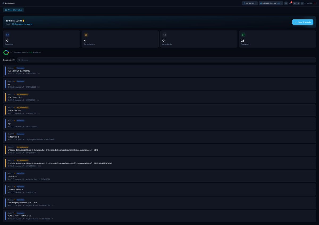Open the Self-Service mode dropdown
Screen dimensions: 319x225
(250, 3)
